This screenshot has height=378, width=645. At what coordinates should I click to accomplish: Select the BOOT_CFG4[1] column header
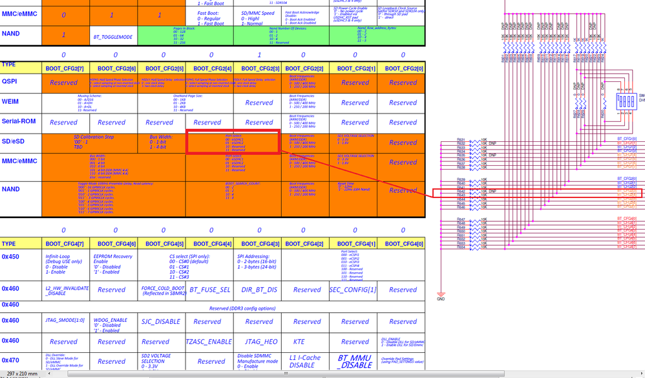pos(354,244)
